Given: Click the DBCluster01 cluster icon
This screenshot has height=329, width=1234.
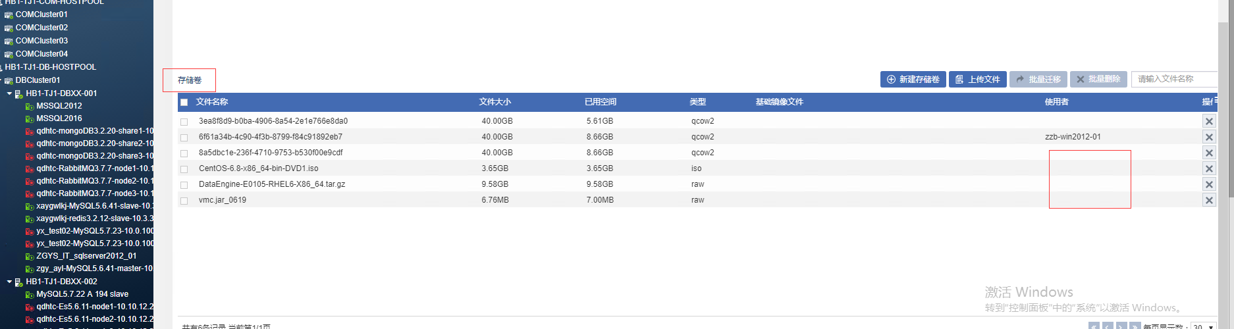Looking at the screenshot, I should tap(9, 80).
